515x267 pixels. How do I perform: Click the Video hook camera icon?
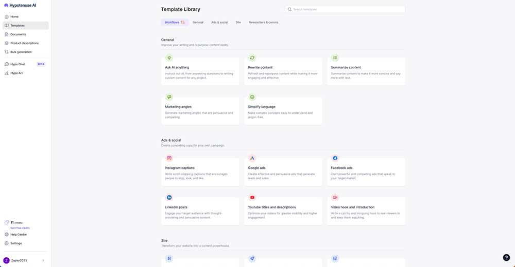(335, 197)
